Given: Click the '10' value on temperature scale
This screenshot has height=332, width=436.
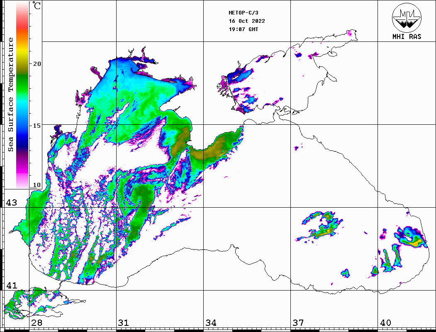Looking at the screenshot, I should 37,185.
